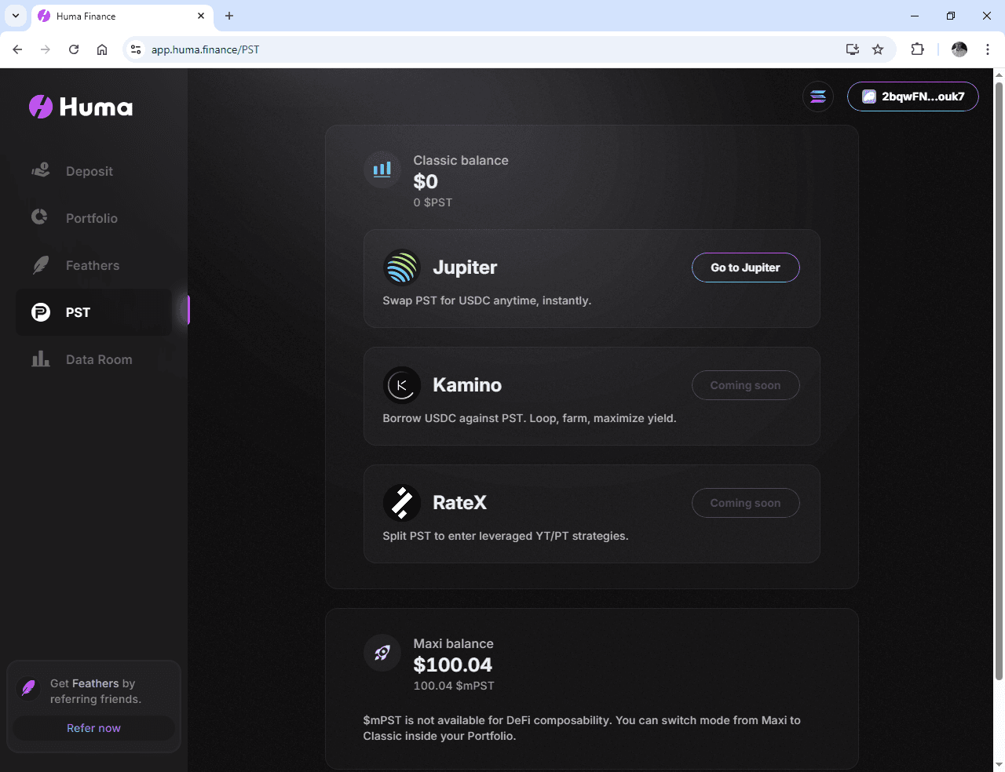Image resolution: width=1005 pixels, height=772 pixels.
Task: Click the Classic balance label
Action: [461, 160]
